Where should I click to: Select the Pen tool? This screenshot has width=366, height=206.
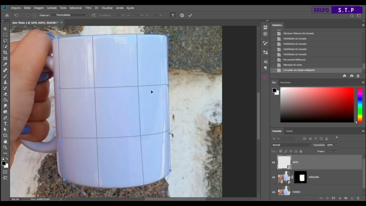click(x=5, y=118)
